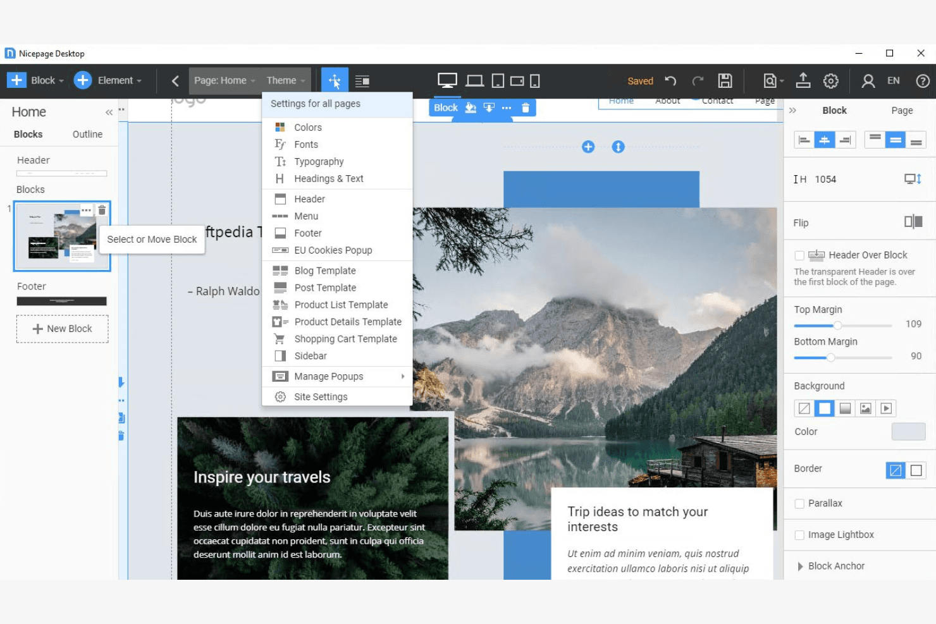936x624 pixels.
Task: Go back using the left arrow button
Action: click(x=175, y=81)
